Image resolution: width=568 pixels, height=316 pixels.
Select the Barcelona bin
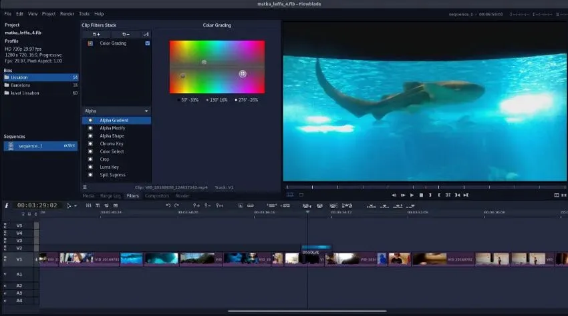tap(41, 85)
